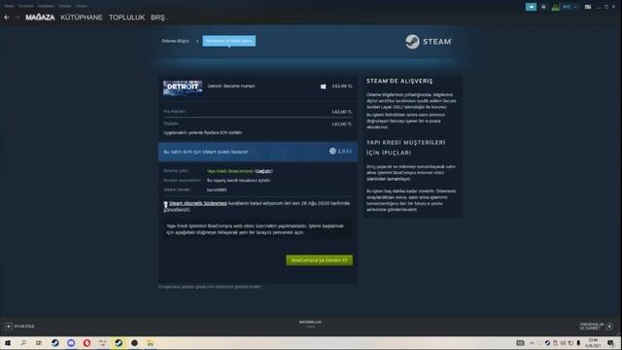Screen dimensions: 622x350
Task: Go back with the navigation arrow
Action: [x=7, y=17]
